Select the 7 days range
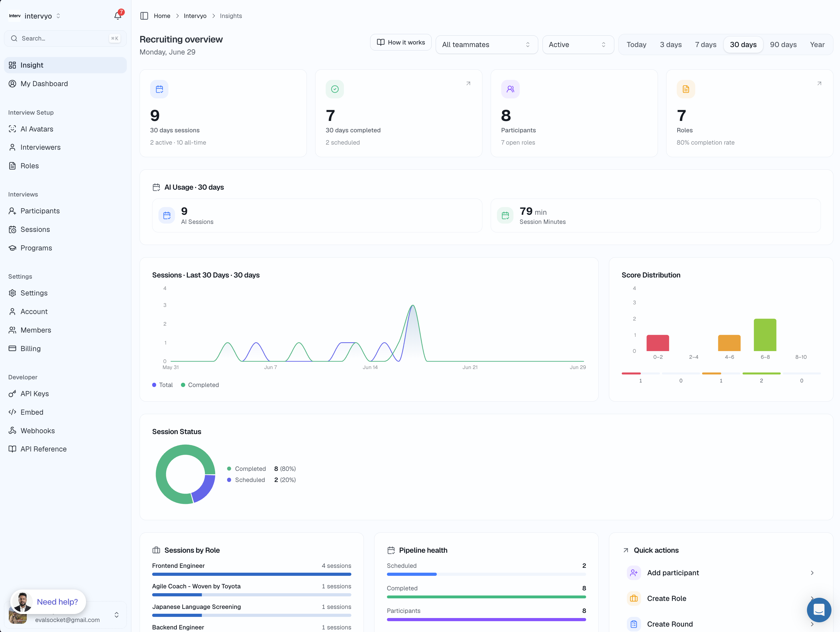The height and width of the screenshot is (632, 840). 706,44
